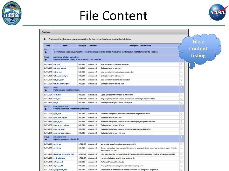Click the Item column header
The width and height of the screenshot is (229, 171).
pos(48,46)
